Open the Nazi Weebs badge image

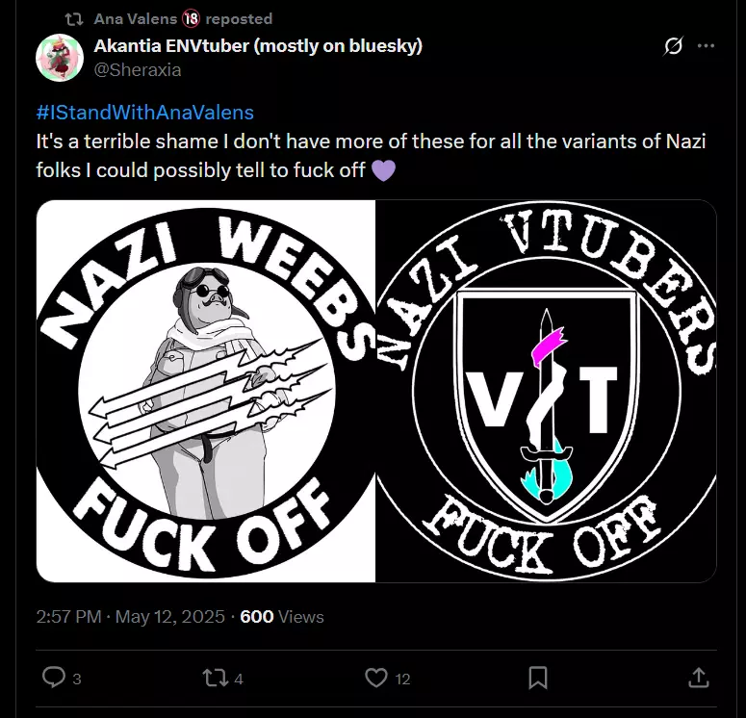206,391
